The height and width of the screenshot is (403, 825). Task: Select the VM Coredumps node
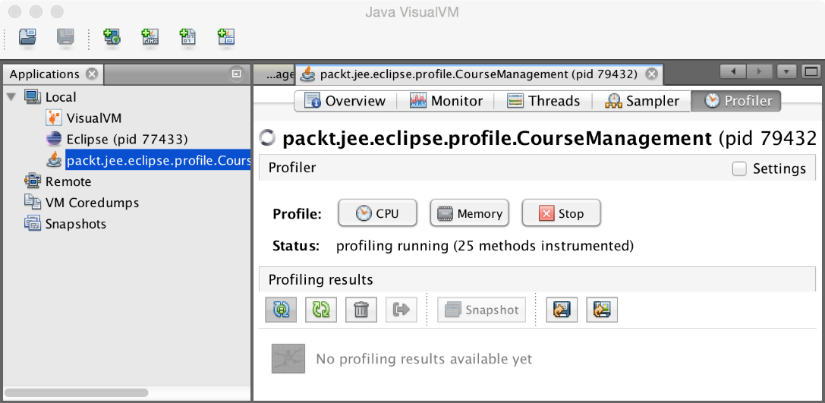tap(92, 203)
